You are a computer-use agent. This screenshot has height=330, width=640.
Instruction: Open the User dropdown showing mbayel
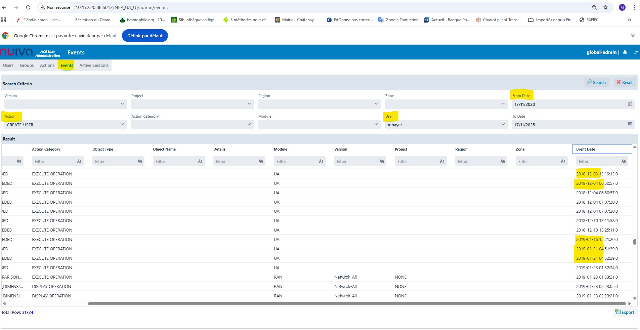[x=503, y=125]
